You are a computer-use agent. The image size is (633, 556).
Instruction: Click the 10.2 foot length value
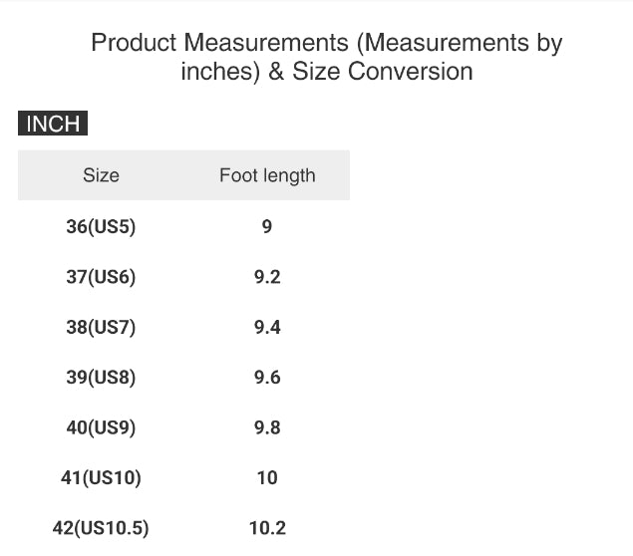coord(267,528)
